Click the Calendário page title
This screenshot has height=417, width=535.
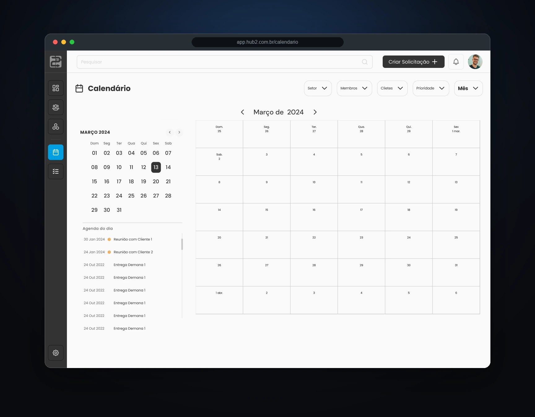(109, 88)
